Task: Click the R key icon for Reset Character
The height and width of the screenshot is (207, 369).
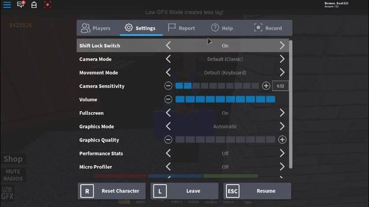Action: [x=87, y=191]
